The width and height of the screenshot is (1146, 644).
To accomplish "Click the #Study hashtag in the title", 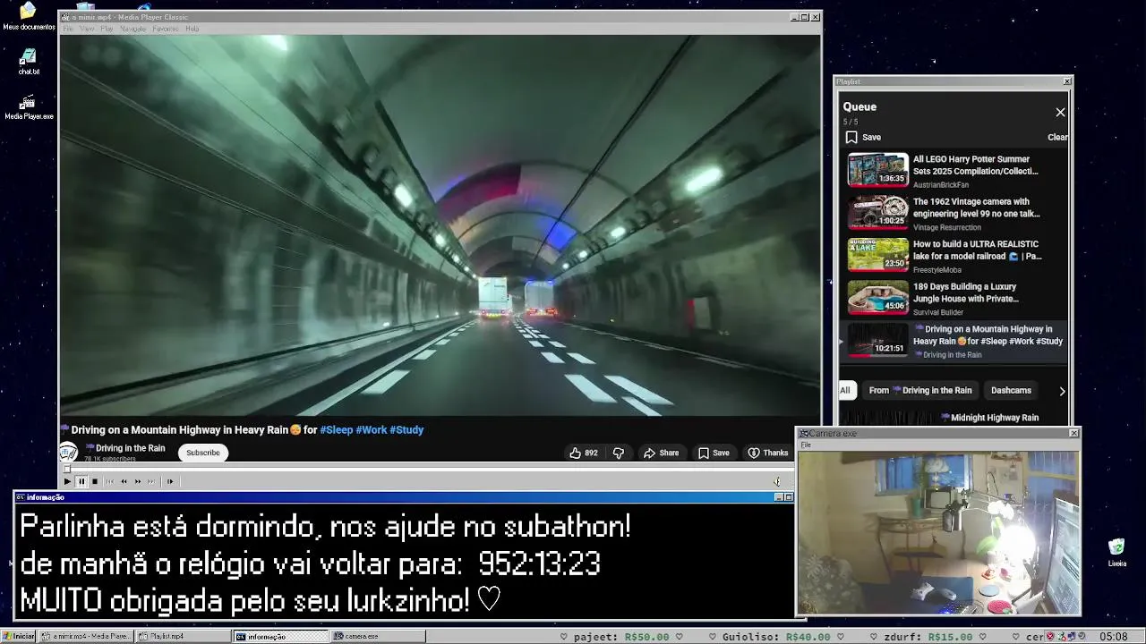I will pos(406,430).
